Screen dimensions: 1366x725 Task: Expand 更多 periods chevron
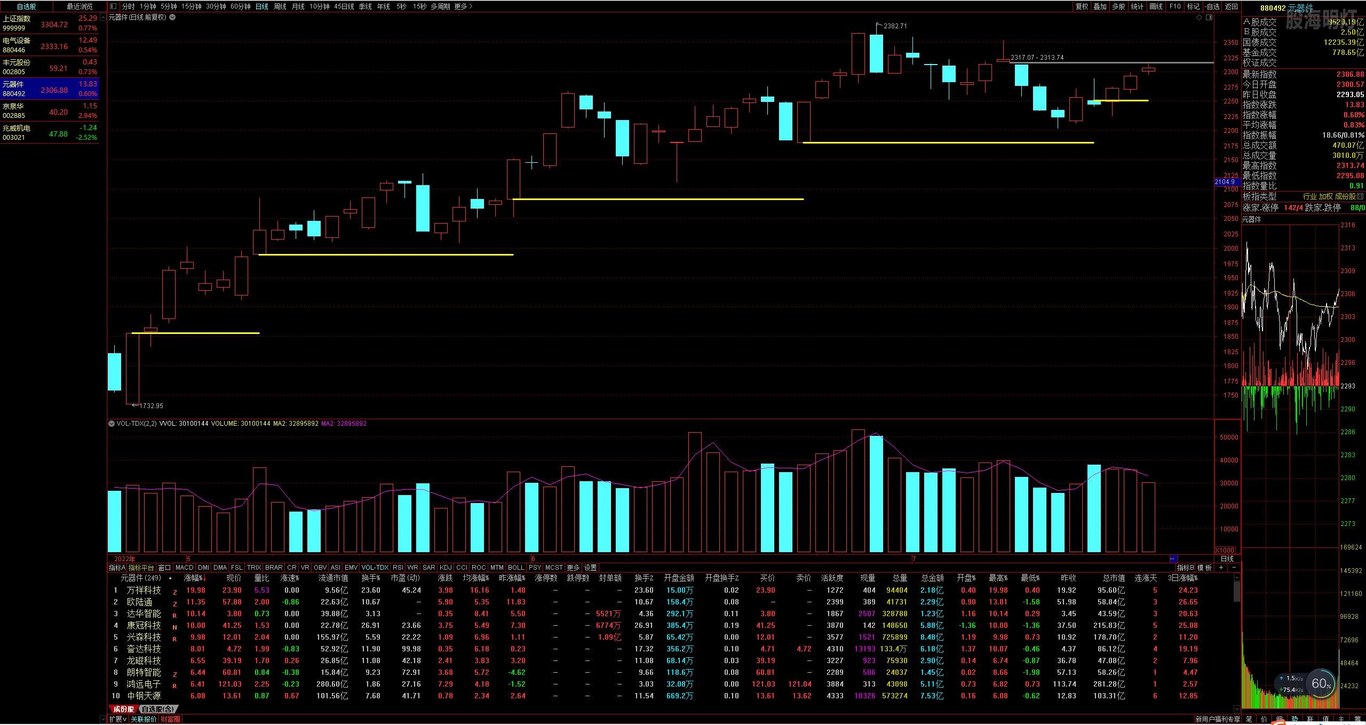click(x=463, y=6)
